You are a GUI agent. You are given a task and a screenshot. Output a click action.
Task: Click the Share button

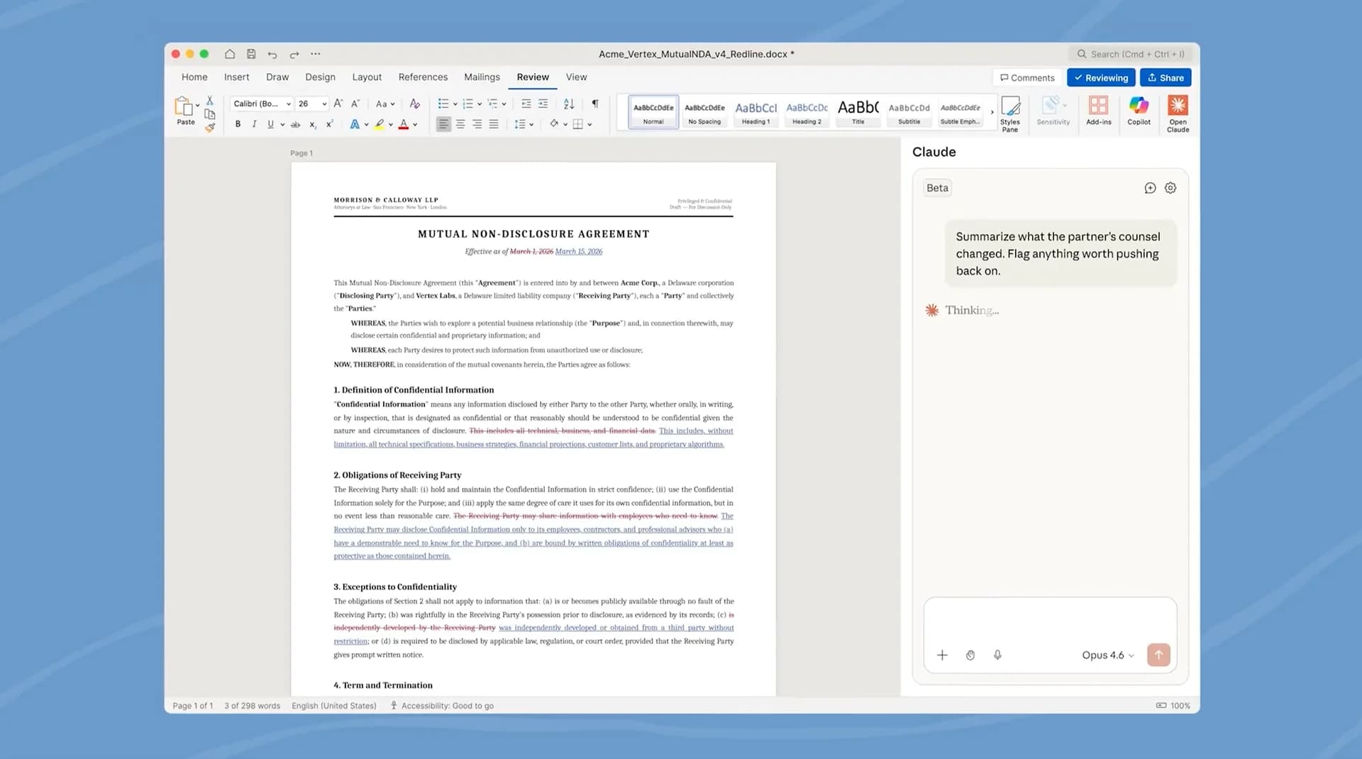pyautogui.click(x=1165, y=77)
